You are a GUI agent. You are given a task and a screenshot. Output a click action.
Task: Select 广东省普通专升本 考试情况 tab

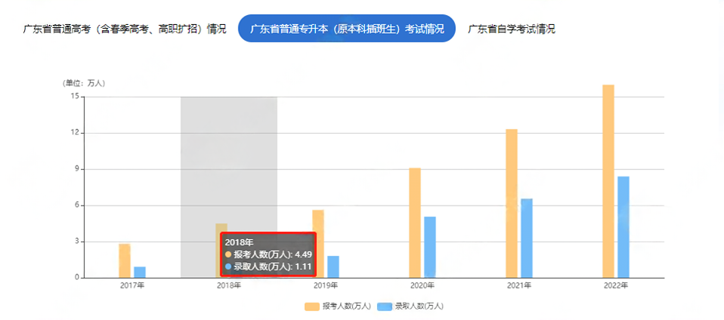pos(347,29)
